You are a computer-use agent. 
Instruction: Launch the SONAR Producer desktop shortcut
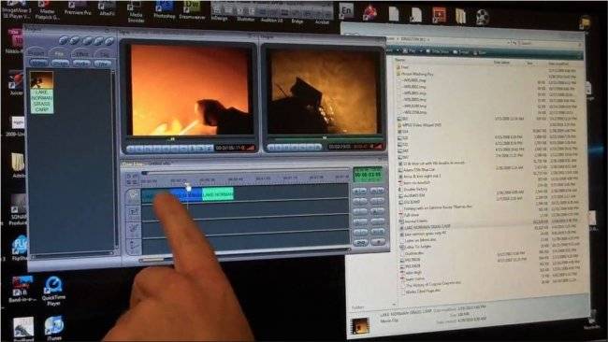[x=18, y=210]
